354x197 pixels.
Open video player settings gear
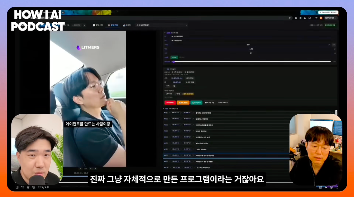(x=331, y=187)
